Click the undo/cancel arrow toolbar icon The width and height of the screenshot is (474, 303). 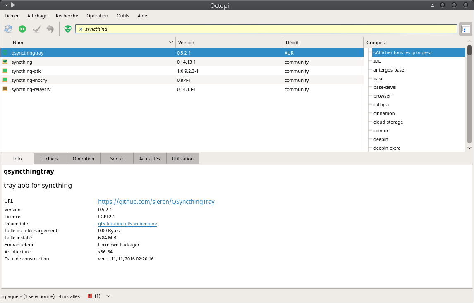coord(50,29)
